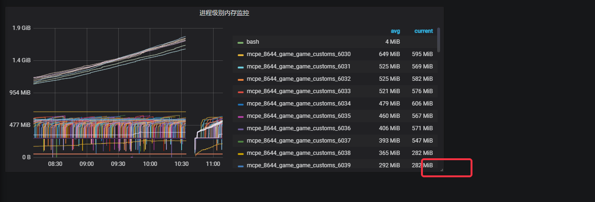Select mcpe_8644_game_game_customs_6030 legend label

point(298,54)
